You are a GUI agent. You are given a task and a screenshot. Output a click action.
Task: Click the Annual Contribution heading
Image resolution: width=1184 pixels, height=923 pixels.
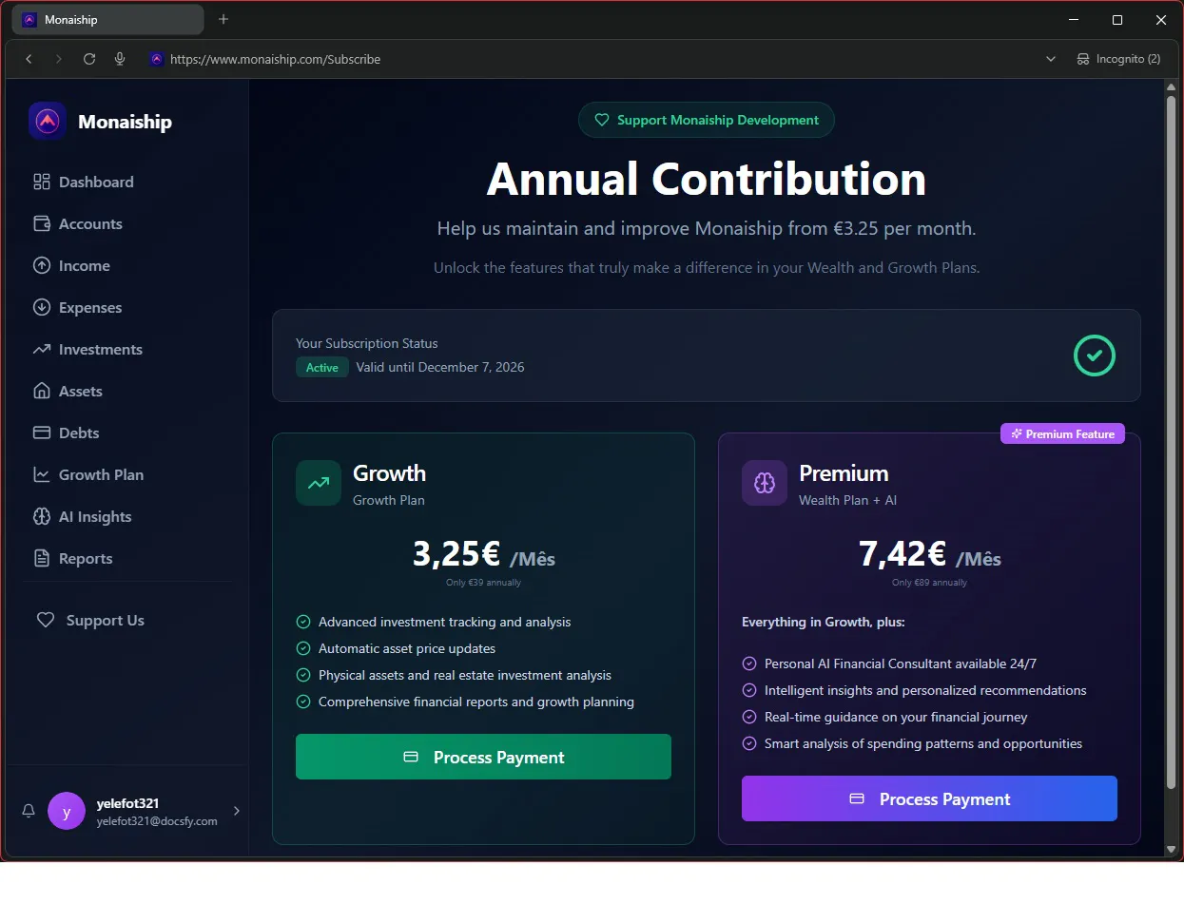point(707,179)
